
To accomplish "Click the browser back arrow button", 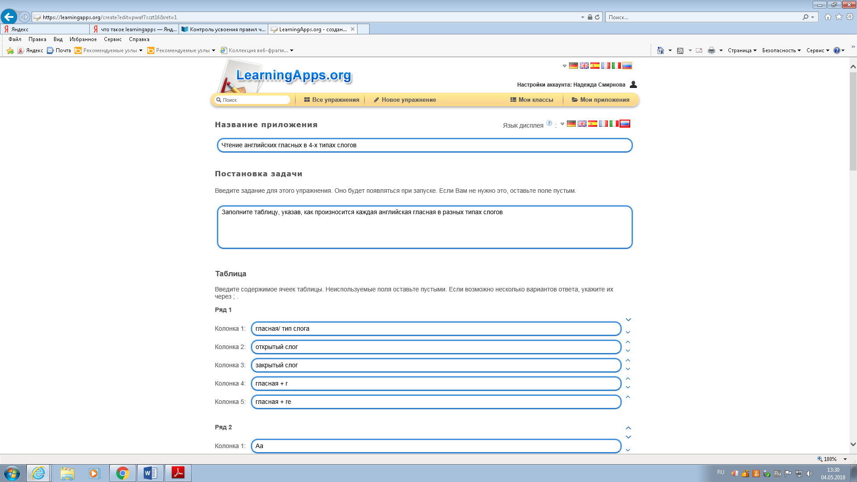I will coord(9,17).
